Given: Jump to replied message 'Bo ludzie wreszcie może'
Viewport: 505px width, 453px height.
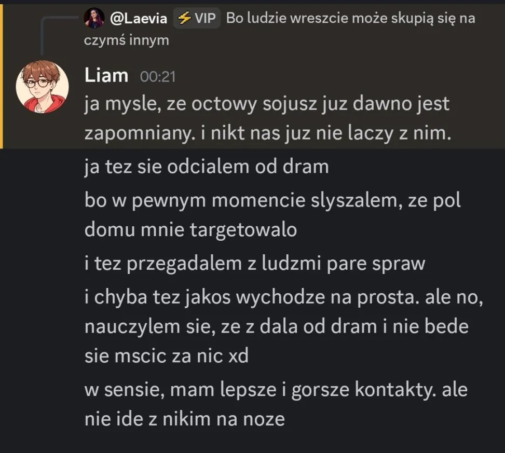Looking at the screenshot, I should tap(351, 18).
